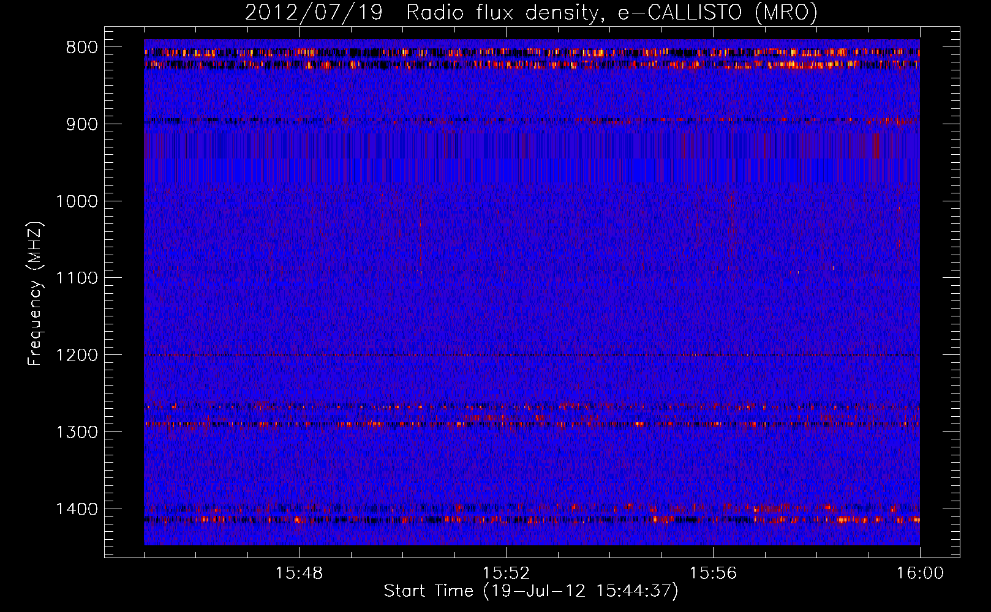Click the 15:48 time tick label
The width and height of the screenshot is (991, 612).
[299, 573]
